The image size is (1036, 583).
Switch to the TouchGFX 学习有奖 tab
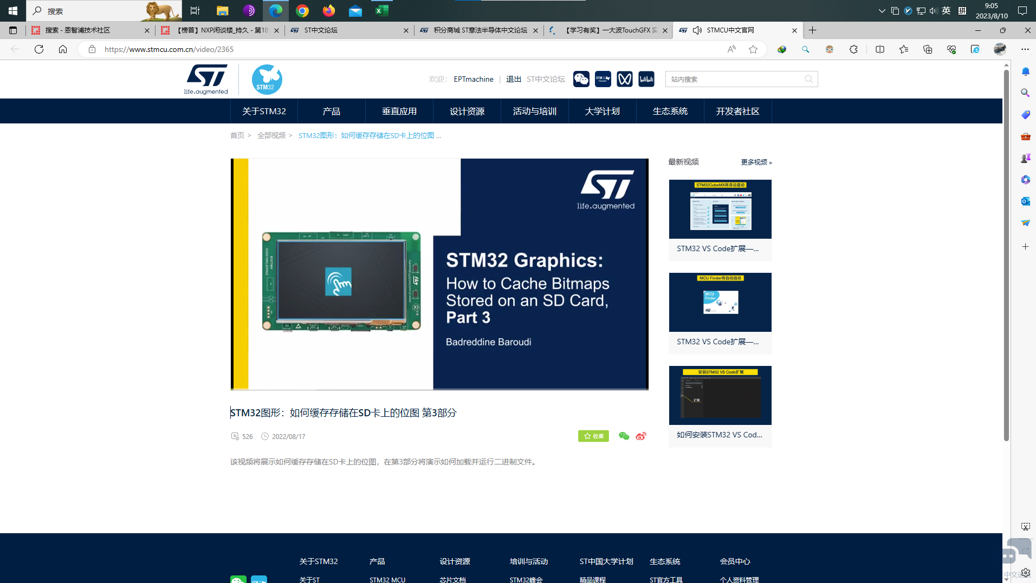point(608,30)
